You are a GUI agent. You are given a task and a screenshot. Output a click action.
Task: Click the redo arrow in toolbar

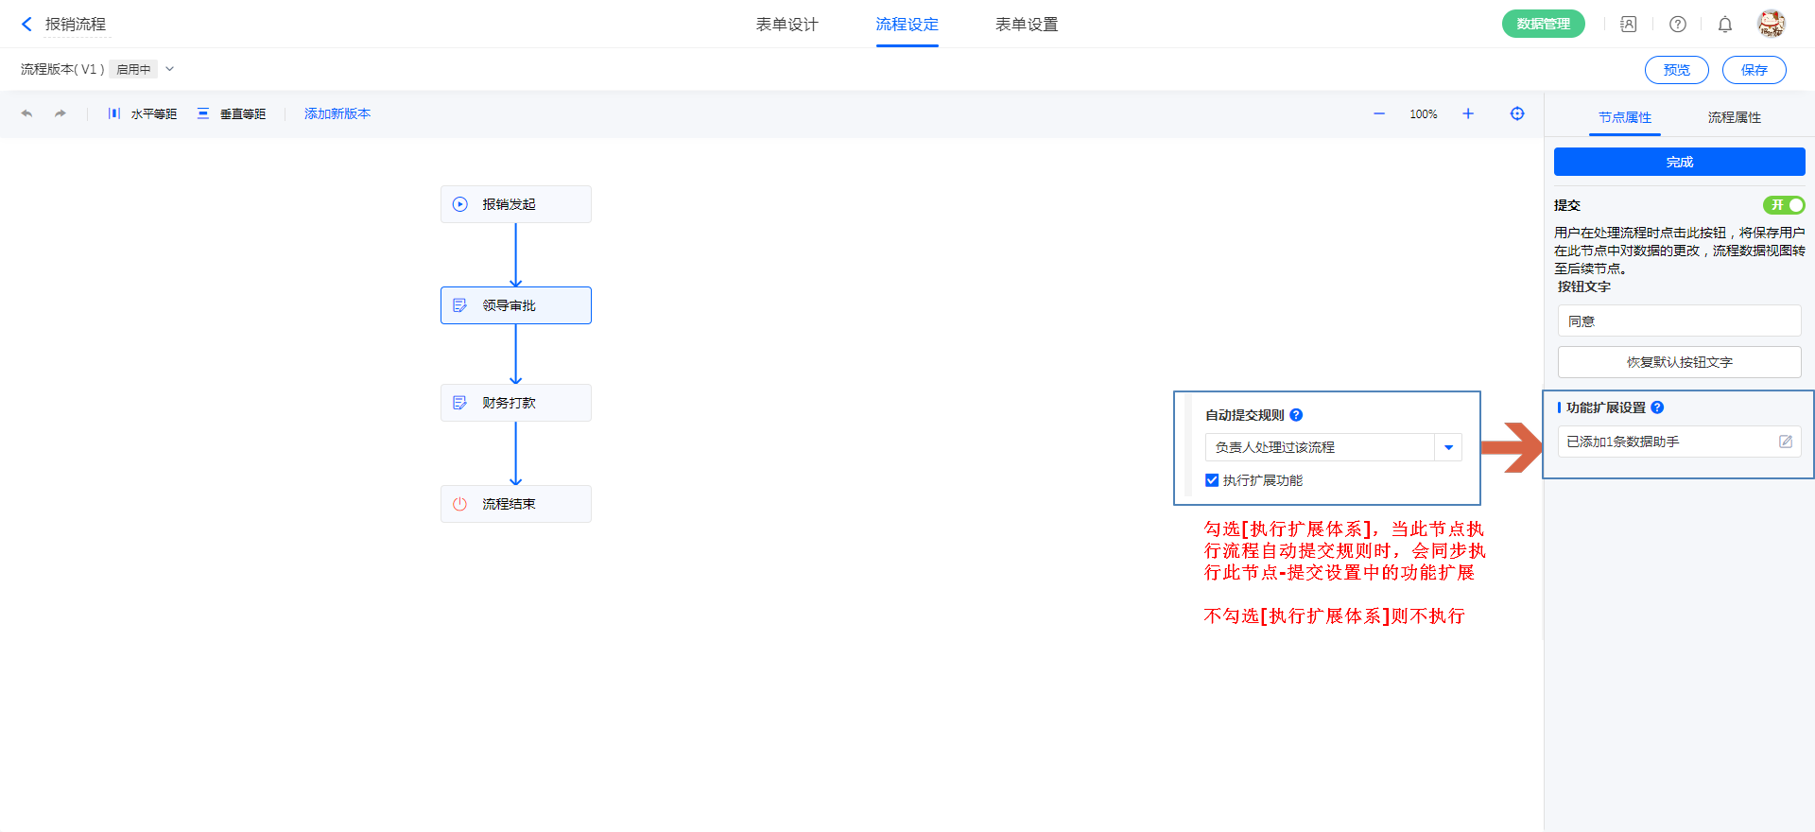(x=60, y=113)
